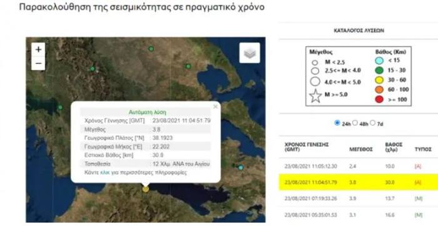438x226 pixels.
Task: Open the 11:05:12.30 magnitude 2.4 event row
Action: [x=359, y=166]
